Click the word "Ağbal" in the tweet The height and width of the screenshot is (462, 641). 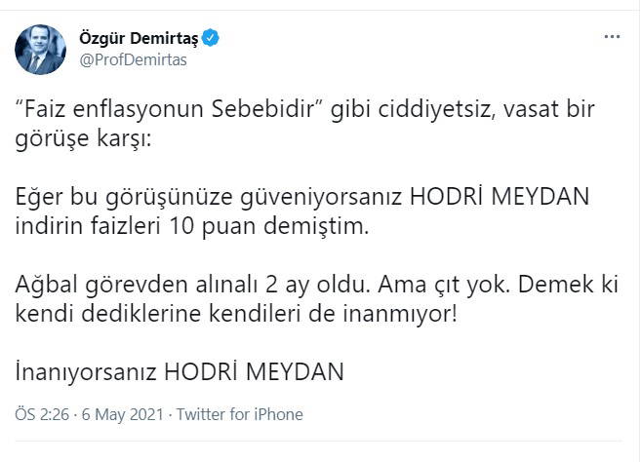coord(44,285)
